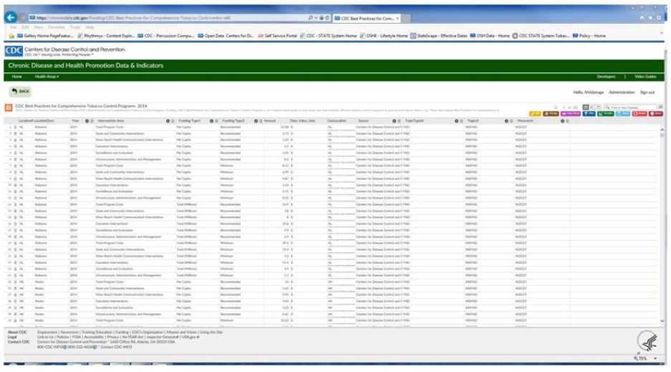Click the blue Filter button in the toolbar
Screen dimensions: 671x372
[x=588, y=113]
